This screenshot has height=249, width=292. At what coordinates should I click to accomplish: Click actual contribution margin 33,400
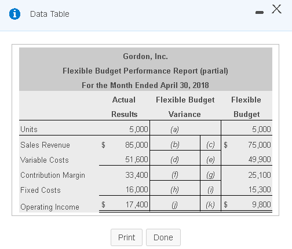coord(137,175)
